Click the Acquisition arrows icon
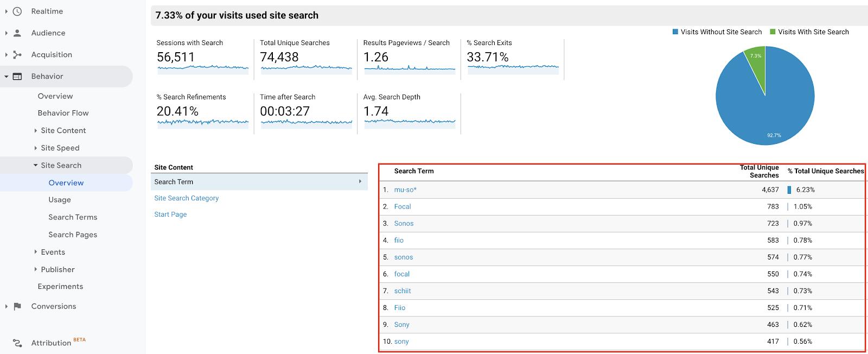868x354 pixels. [17, 55]
